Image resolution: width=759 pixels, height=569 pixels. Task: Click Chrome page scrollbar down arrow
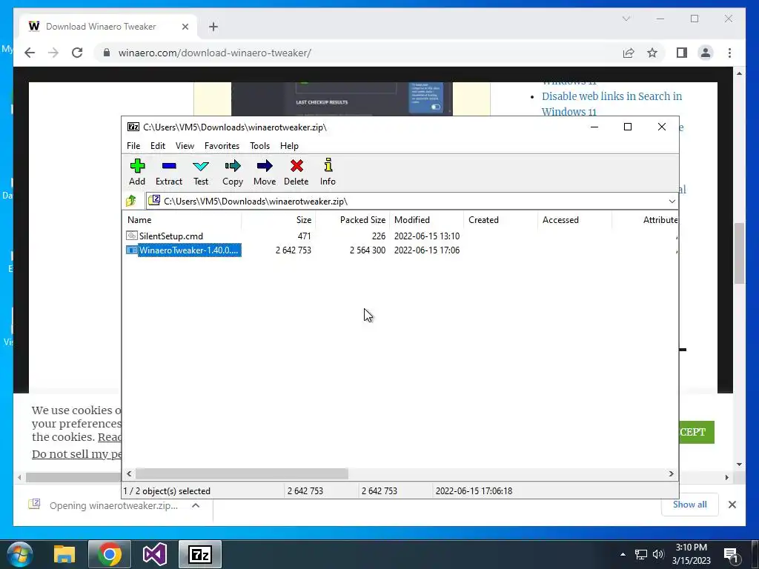[739, 464]
